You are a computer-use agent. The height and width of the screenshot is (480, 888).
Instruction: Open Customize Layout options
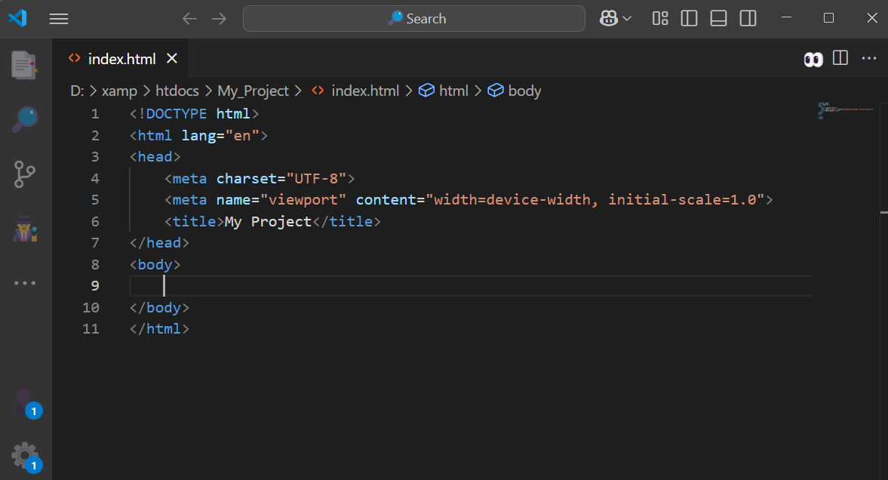tap(661, 19)
